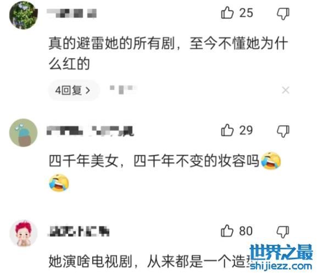318x274 pixels.
Task: Select the comment text 她演啥电视剧
Action: point(91,261)
